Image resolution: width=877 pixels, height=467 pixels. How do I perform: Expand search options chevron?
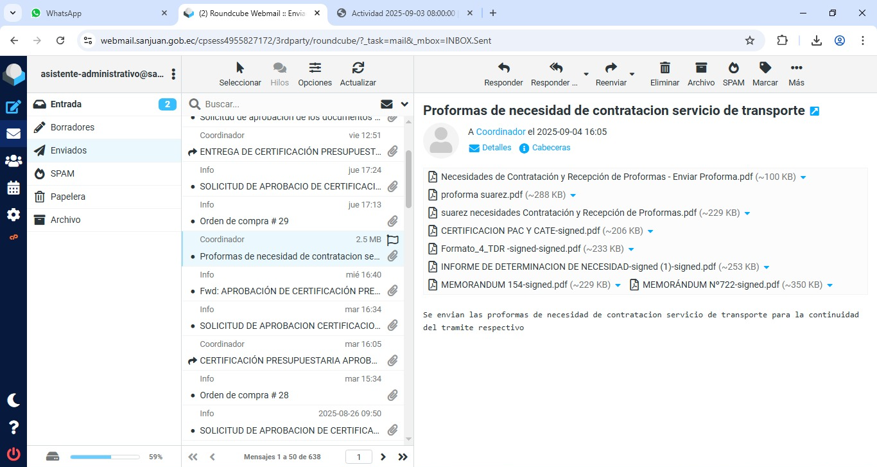coord(404,104)
